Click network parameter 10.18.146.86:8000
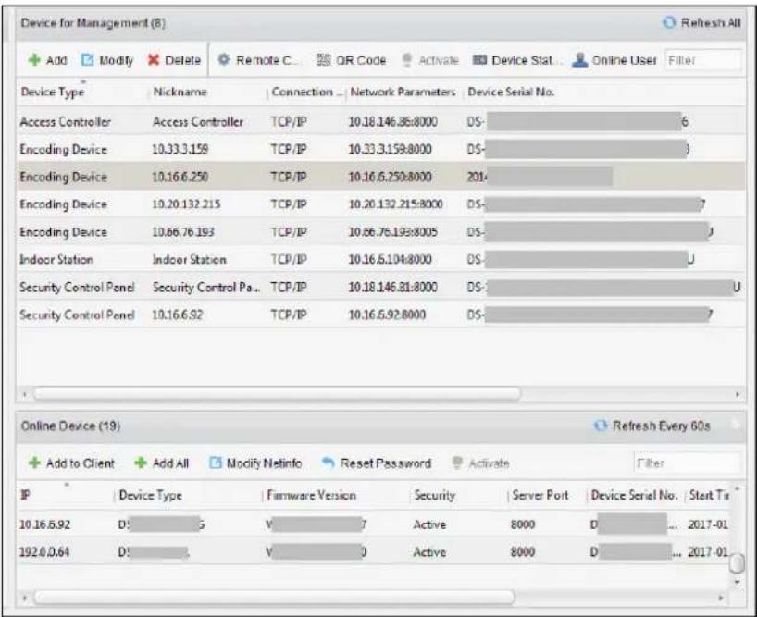Image resolution: width=757 pixels, height=617 pixels. pos(393,121)
